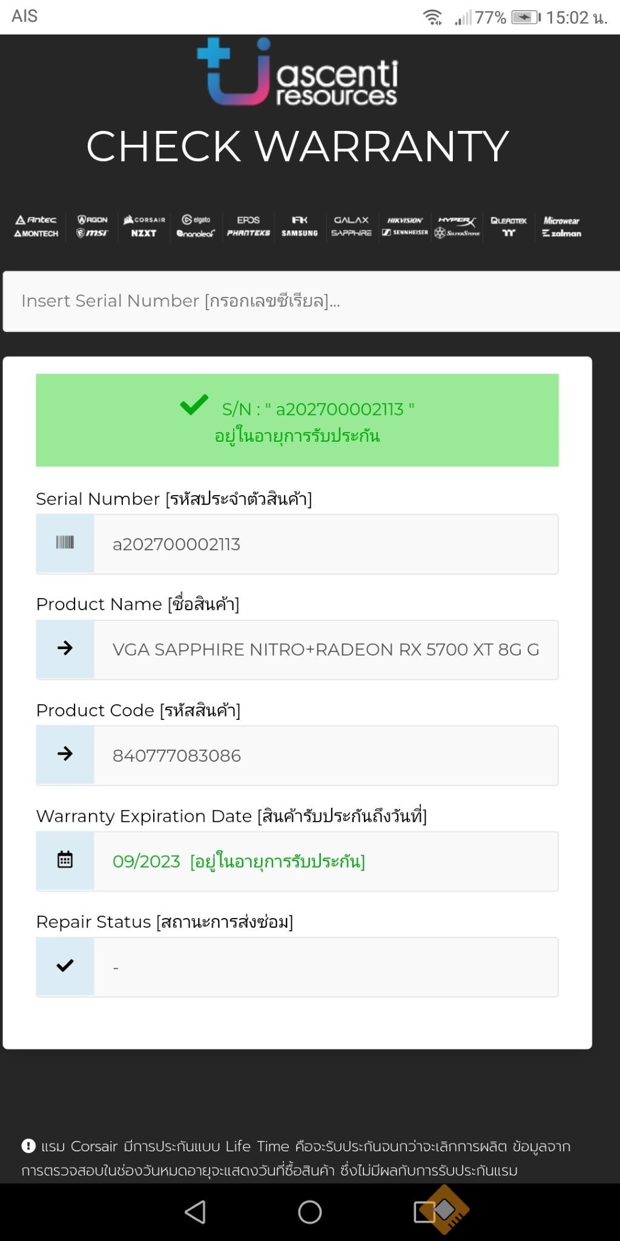620x1241 pixels.
Task: Tap the EPOS brand logo
Action: pos(248,220)
